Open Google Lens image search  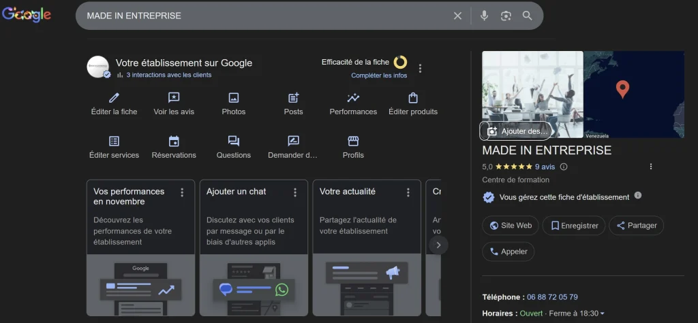(506, 16)
